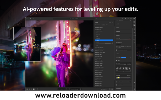Select the crop and rotate tool
The width and height of the screenshot is (161, 100).
[134, 29]
